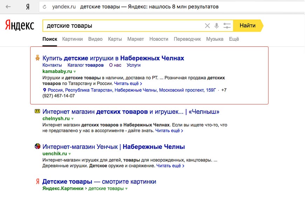Expand the uenchik.ru dropdown arrow
Viewport: 305px width, 200px height.
(70, 154)
